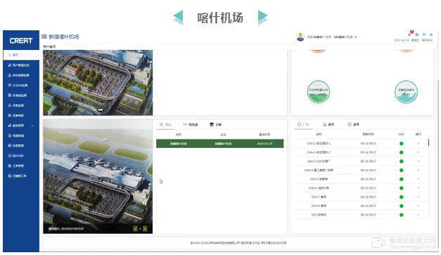
Task: Expand the sidebar item with collapse indicator
Action: [x=20, y=125]
